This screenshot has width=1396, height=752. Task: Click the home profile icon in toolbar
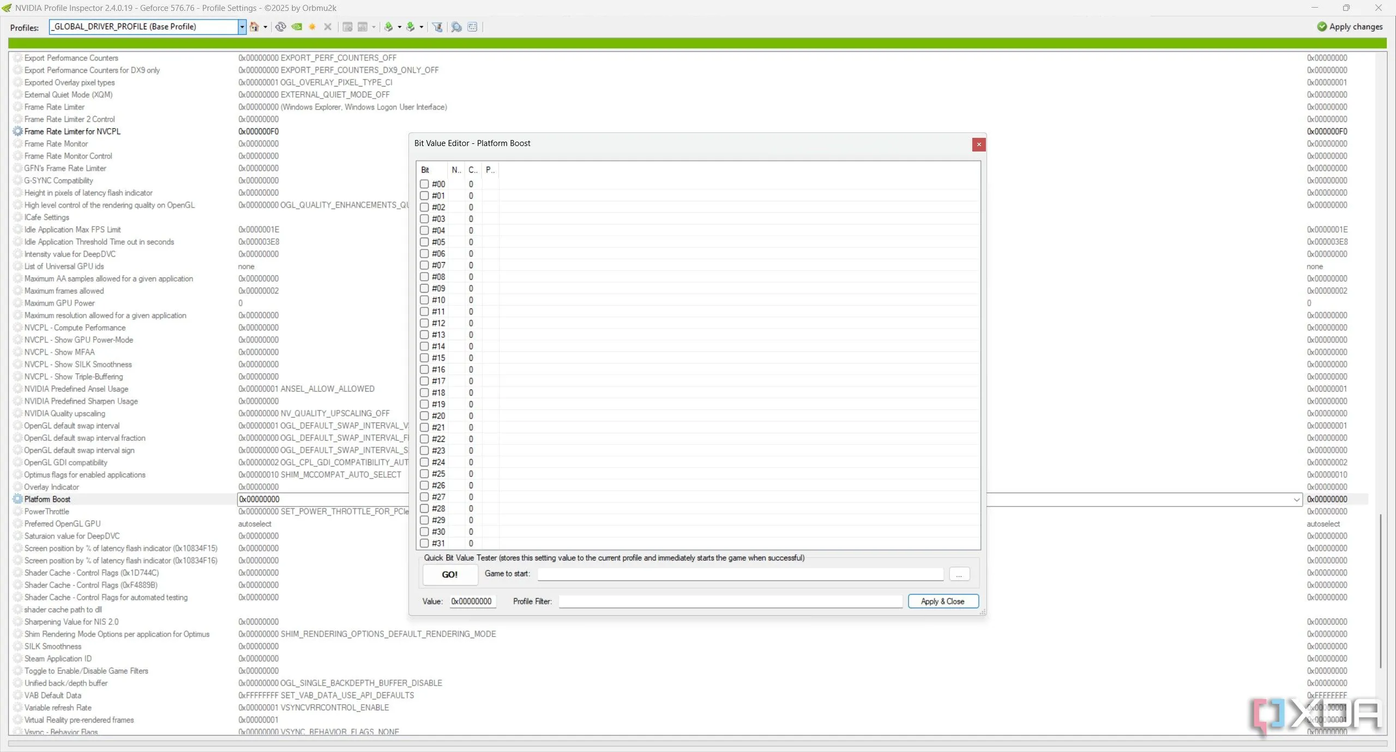tap(254, 27)
